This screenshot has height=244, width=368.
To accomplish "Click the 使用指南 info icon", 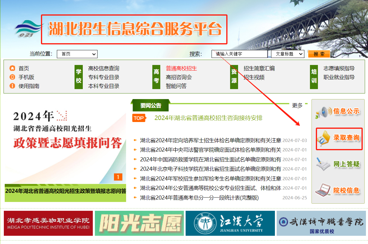I will click(x=12, y=86).
